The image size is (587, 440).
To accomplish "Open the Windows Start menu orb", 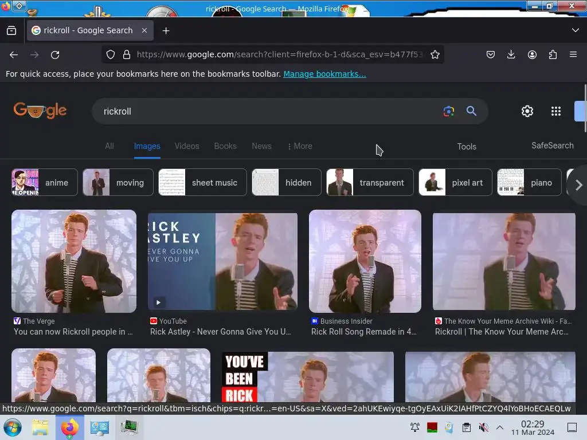I will click(13, 427).
